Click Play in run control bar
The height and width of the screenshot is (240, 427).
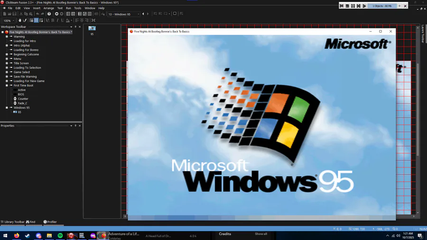tap(364, 6)
